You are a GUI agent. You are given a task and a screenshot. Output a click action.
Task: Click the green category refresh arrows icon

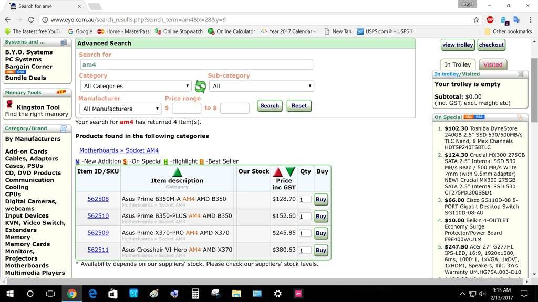point(200,87)
